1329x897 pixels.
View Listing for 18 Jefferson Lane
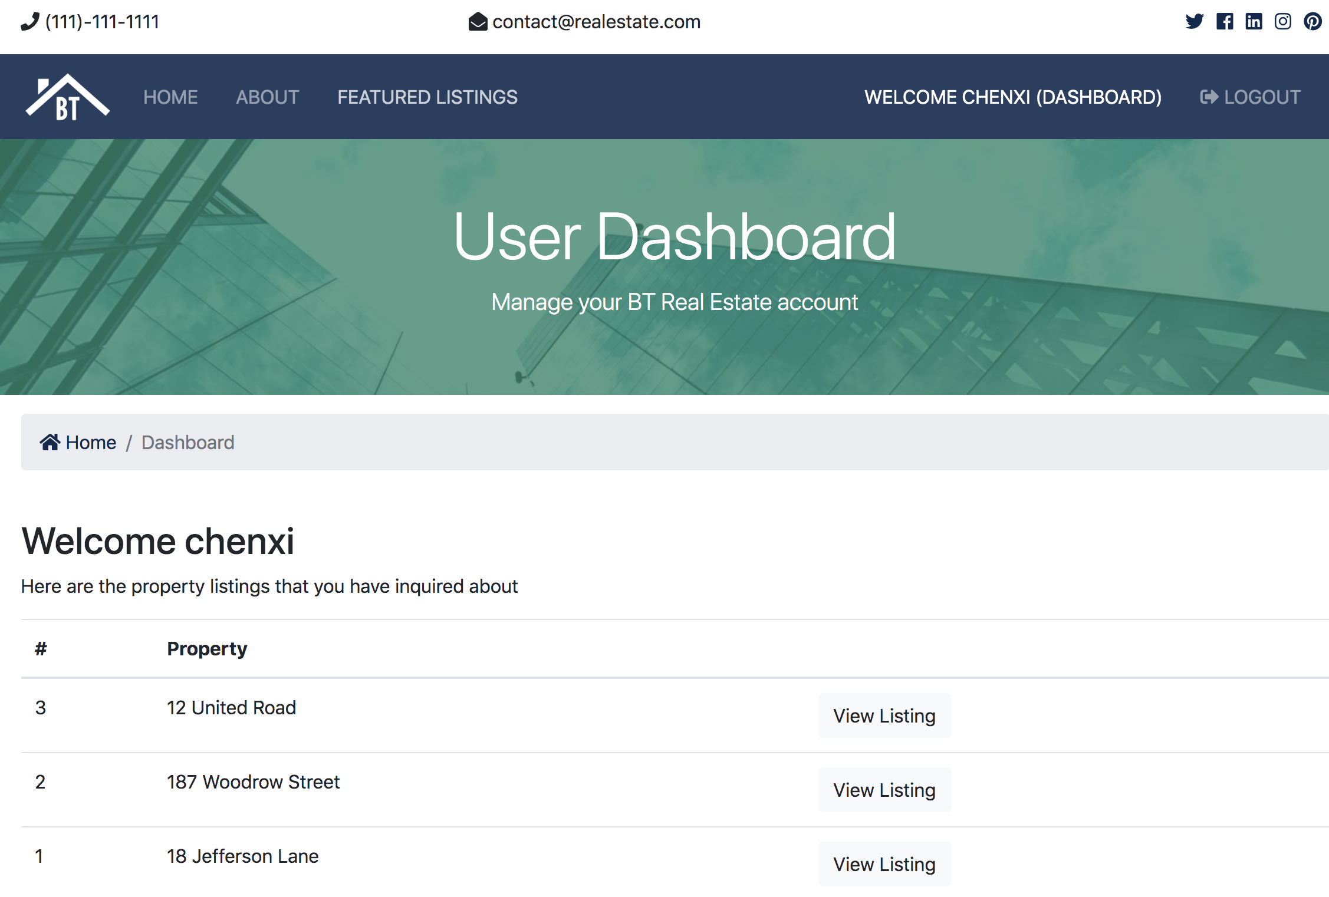884,864
